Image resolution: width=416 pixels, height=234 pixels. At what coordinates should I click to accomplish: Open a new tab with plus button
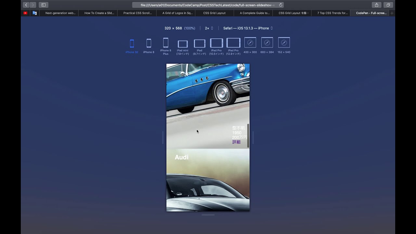coord(392,13)
